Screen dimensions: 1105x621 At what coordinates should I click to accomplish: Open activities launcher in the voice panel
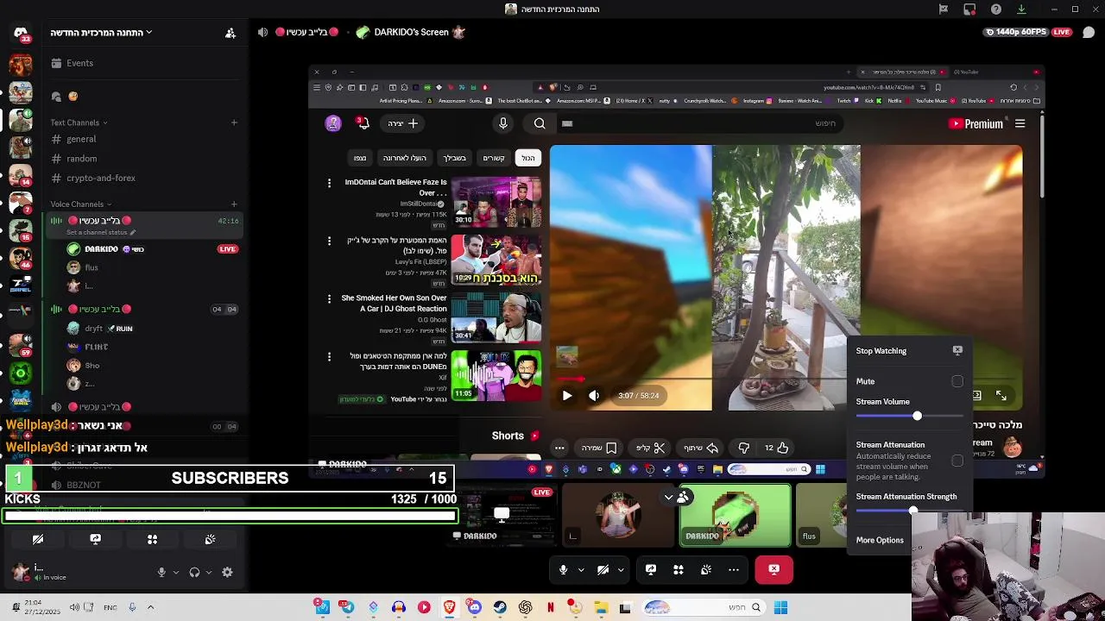coord(152,539)
